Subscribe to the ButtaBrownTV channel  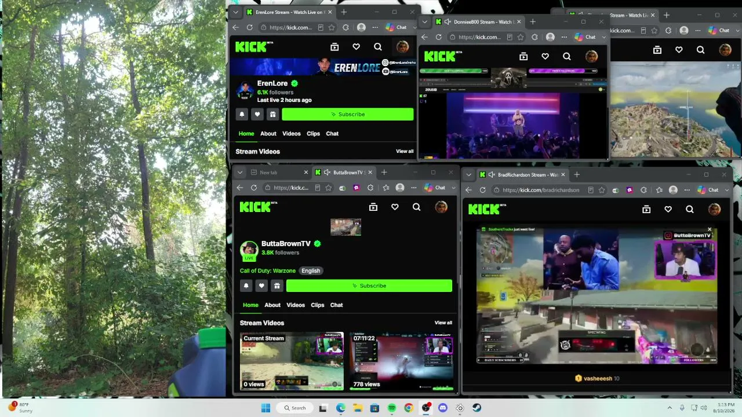[369, 286]
